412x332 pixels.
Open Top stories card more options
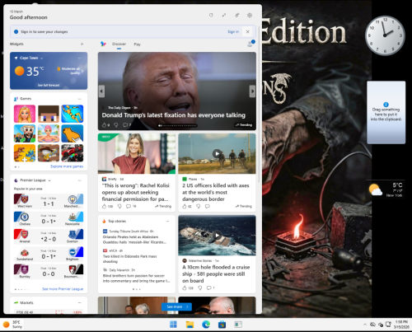pyautogui.click(x=167, y=222)
